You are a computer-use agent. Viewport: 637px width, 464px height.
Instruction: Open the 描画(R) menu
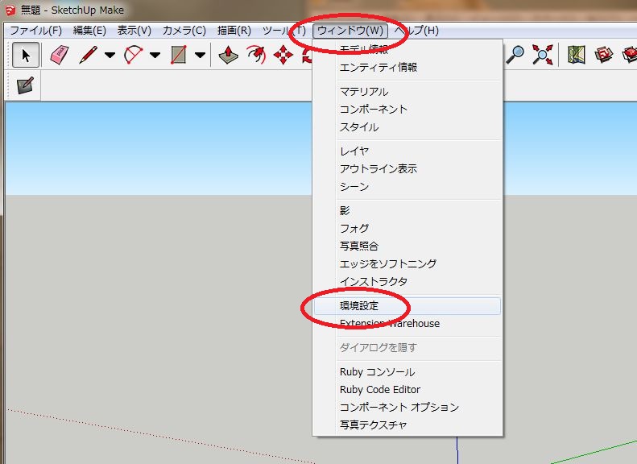click(234, 31)
